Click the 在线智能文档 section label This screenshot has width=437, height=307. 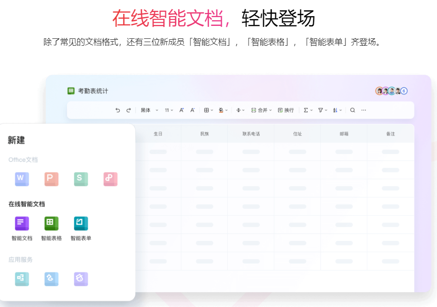click(26, 204)
